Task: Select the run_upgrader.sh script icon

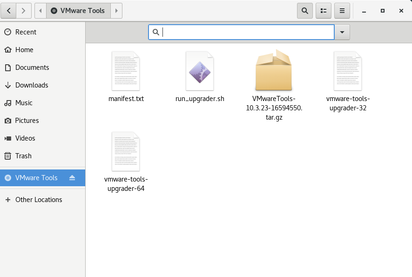Action: click(x=200, y=71)
